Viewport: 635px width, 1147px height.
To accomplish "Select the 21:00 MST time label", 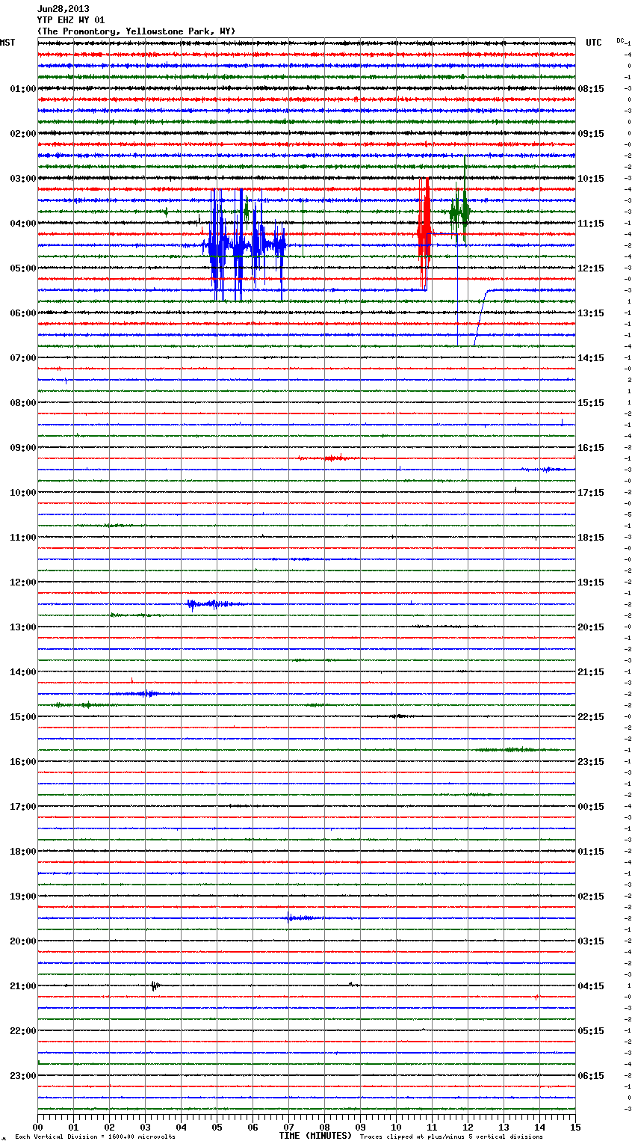I will pos(23,986).
